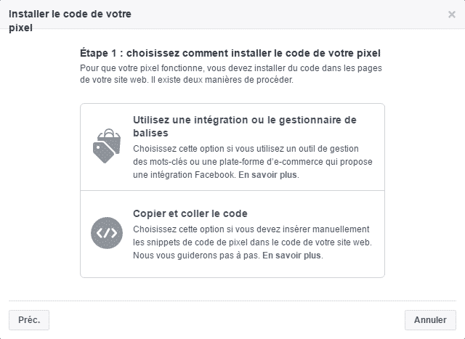Go back with the Préc. button
This screenshot has width=465, height=339.
[29, 319]
